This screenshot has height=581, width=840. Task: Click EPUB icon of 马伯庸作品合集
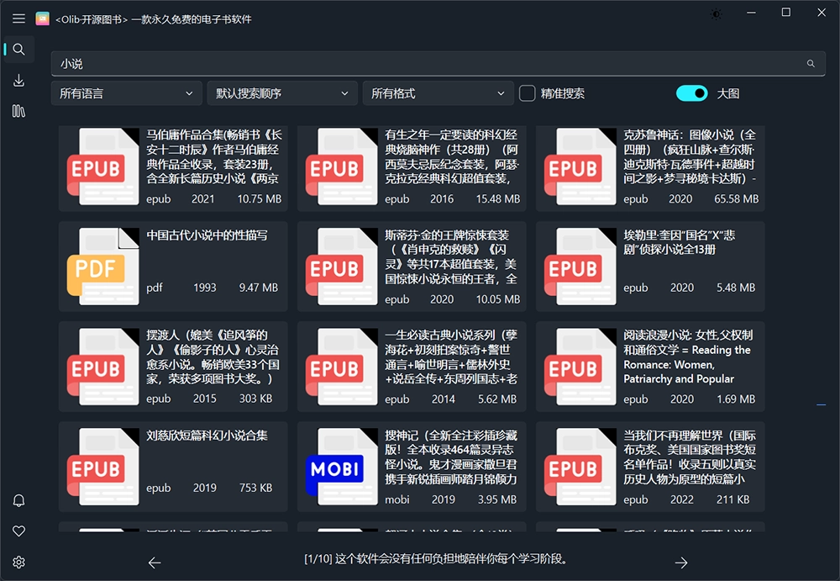pyautogui.click(x=102, y=166)
